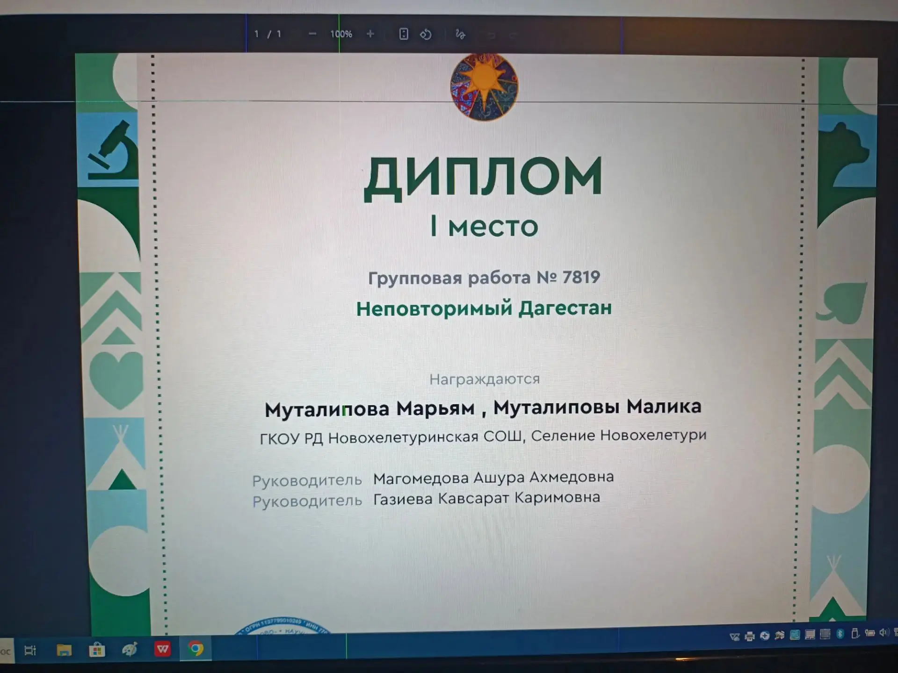This screenshot has width=898, height=673.
Task: Click the word 'Награждаются'
Action: (485, 379)
